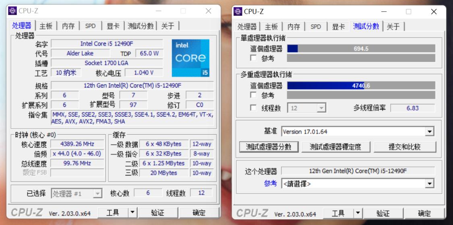Viewport: 453px width, 225px height.
Task: Enable the single-thread 參考 checkbox
Action: 253,58
